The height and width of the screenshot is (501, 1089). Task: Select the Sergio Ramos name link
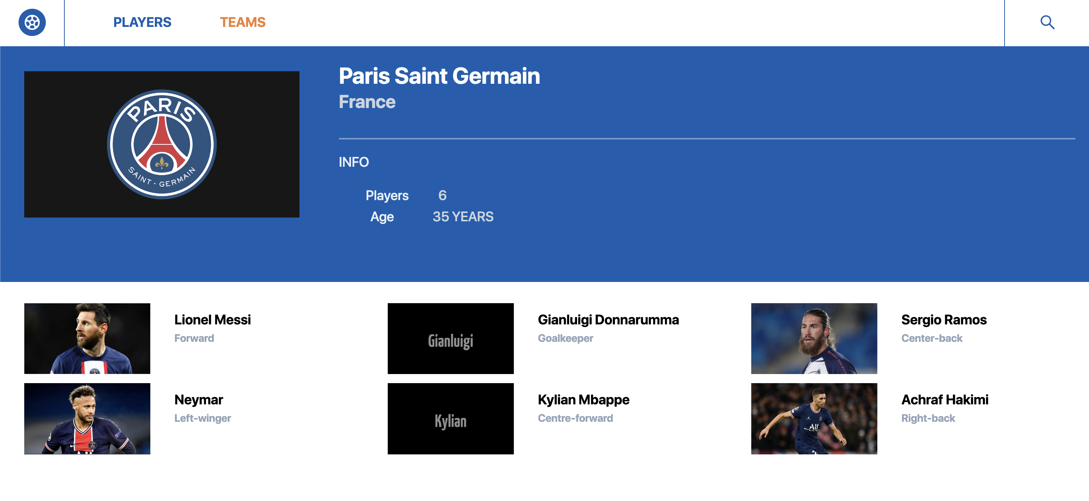(x=944, y=319)
